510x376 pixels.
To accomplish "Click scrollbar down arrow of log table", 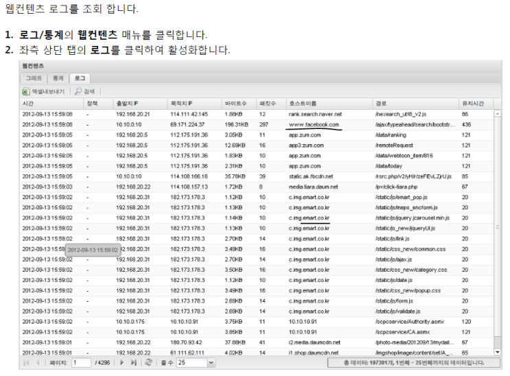I will [498, 352].
